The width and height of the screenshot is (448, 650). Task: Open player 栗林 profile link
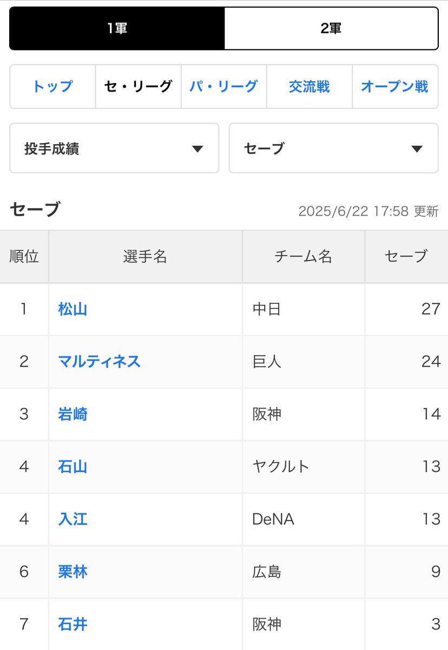[x=73, y=572]
